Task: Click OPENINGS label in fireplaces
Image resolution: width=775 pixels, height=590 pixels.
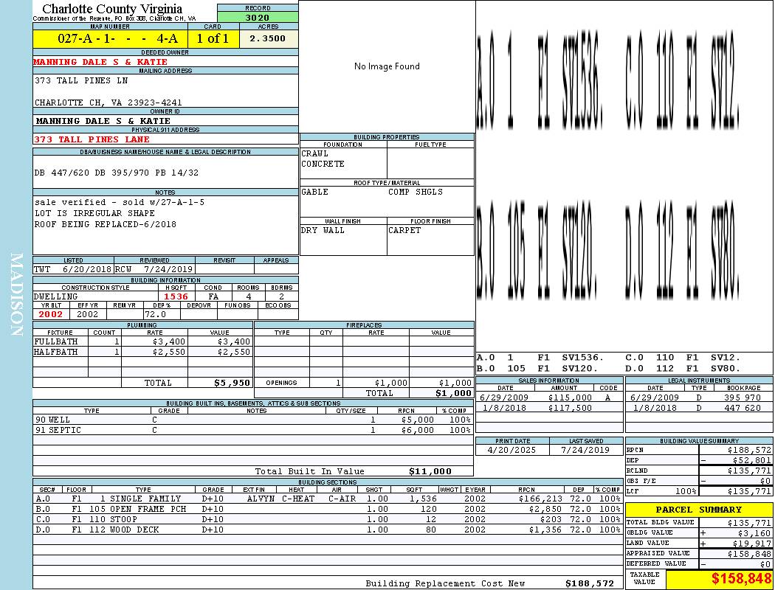Action: point(281,383)
